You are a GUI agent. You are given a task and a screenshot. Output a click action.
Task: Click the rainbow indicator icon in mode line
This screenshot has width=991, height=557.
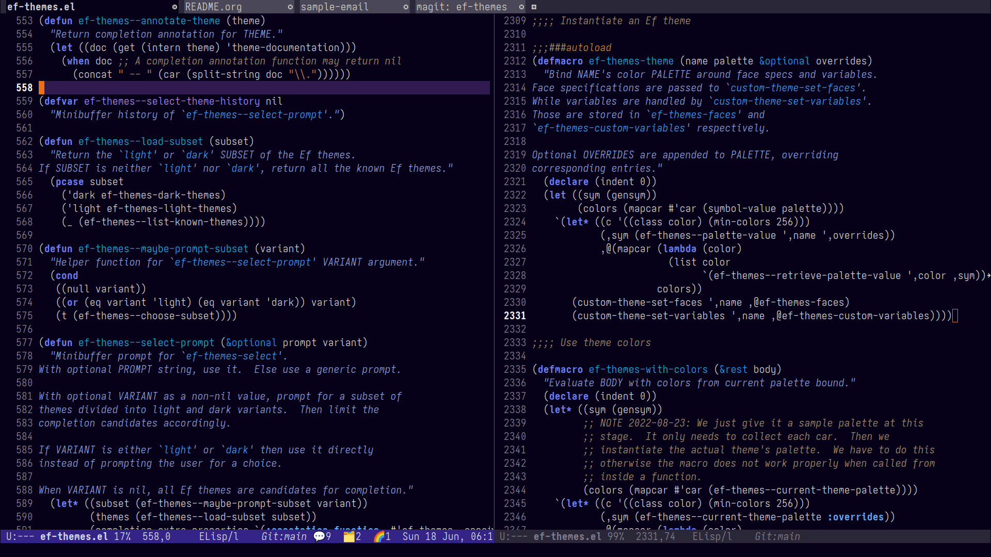click(x=379, y=536)
